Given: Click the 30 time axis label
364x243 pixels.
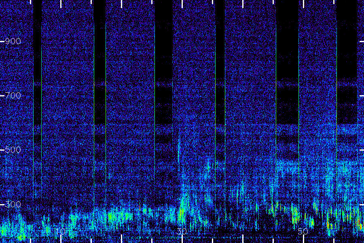Looking at the screenshot, I should pyautogui.click(x=182, y=231).
